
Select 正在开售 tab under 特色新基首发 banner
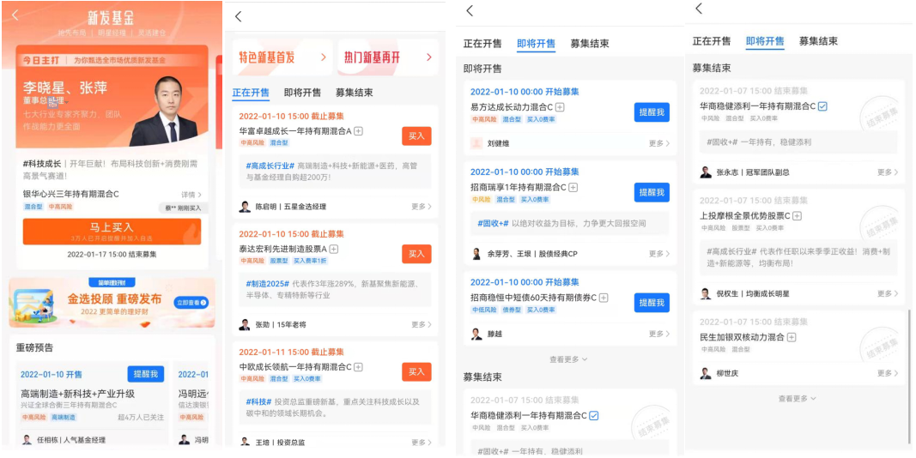(x=251, y=93)
